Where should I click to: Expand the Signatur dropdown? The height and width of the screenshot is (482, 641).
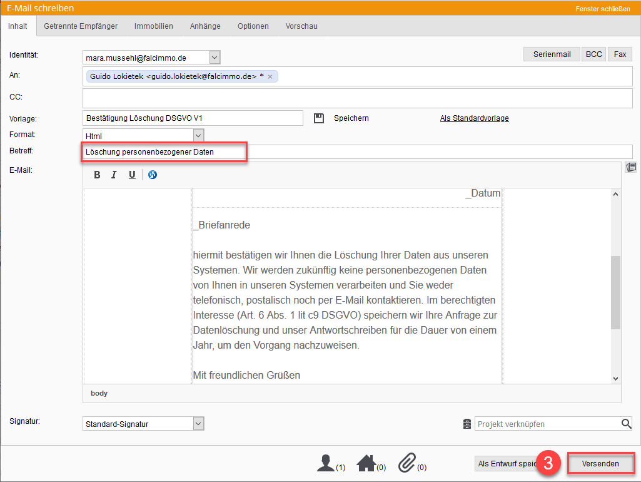tap(198, 424)
